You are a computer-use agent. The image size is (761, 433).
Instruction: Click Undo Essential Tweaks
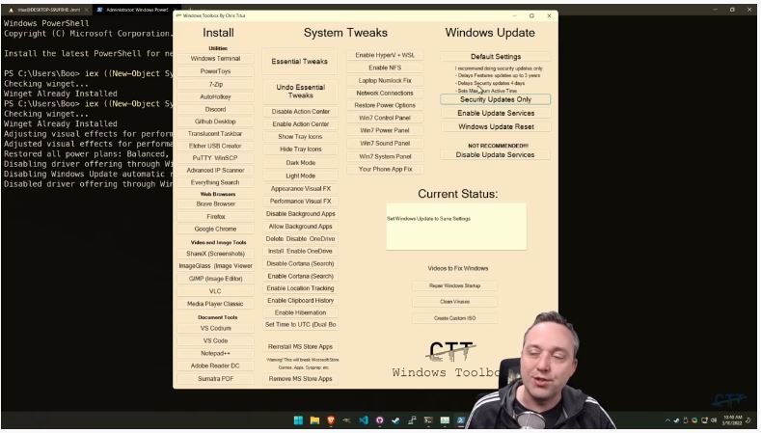click(300, 92)
